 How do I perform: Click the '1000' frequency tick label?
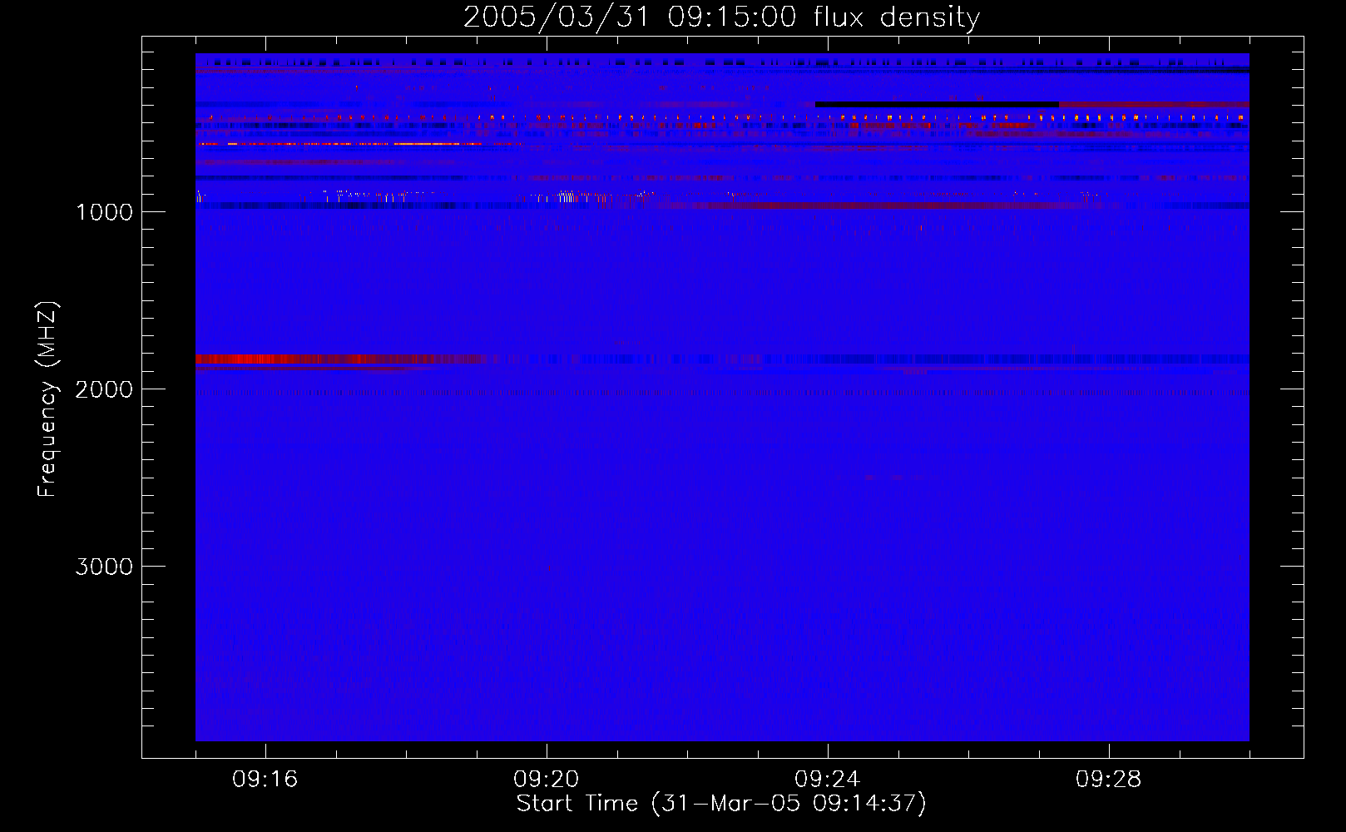pos(104,212)
